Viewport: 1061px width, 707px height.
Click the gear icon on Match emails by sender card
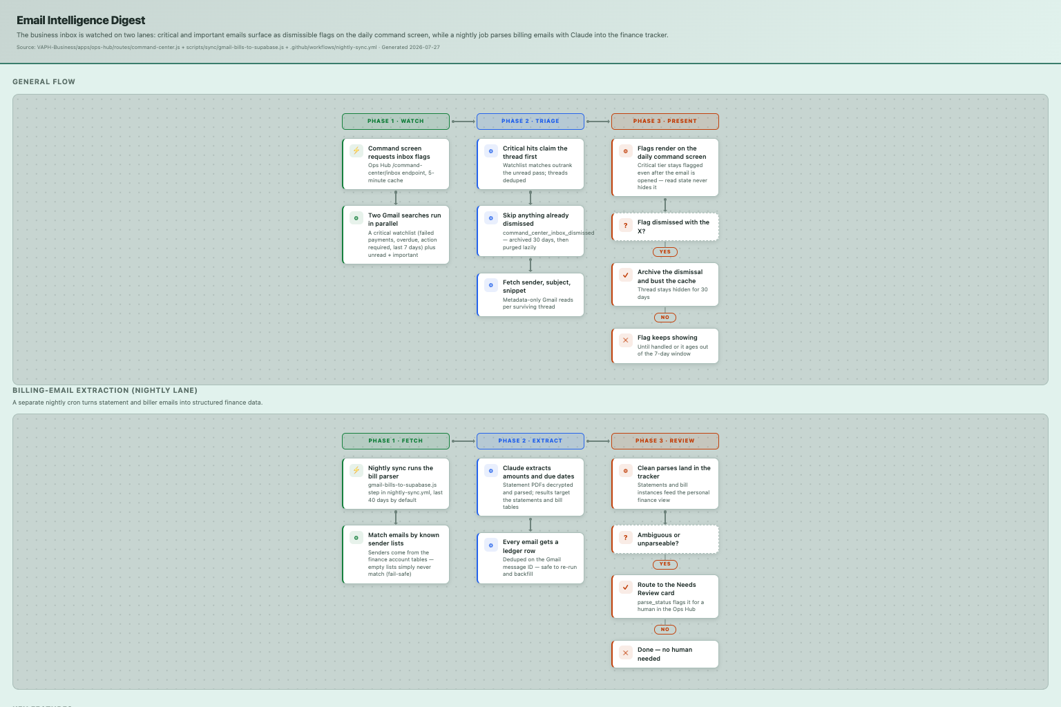[356, 537]
